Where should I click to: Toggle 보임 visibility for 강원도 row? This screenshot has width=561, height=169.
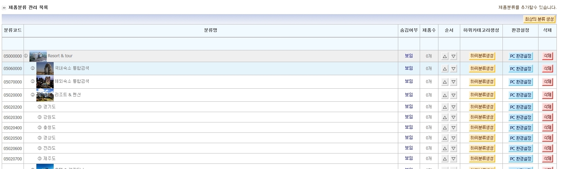(409, 117)
